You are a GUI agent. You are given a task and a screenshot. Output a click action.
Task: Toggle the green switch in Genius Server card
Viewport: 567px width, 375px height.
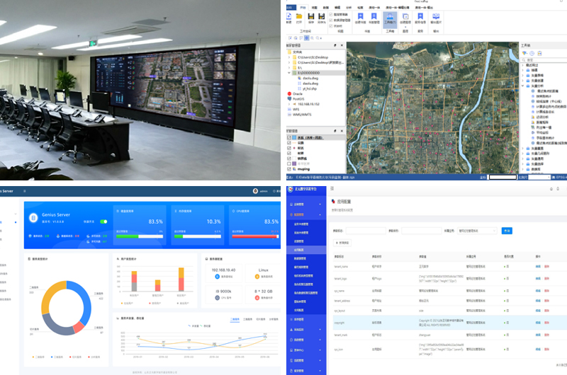[103, 221]
